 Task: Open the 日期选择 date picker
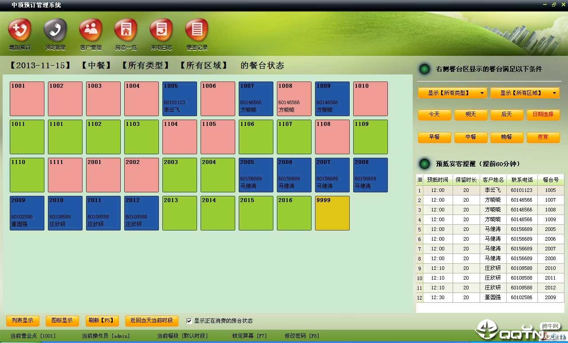pos(543,115)
